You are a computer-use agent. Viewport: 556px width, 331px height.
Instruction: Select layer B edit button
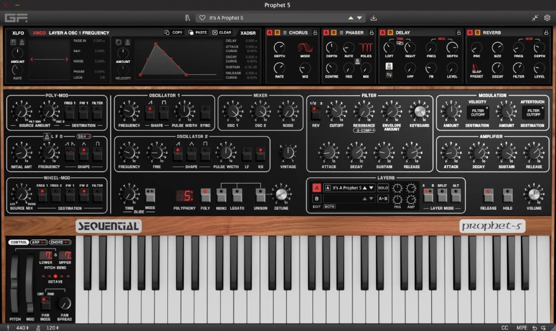pyautogui.click(x=317, y=199)
